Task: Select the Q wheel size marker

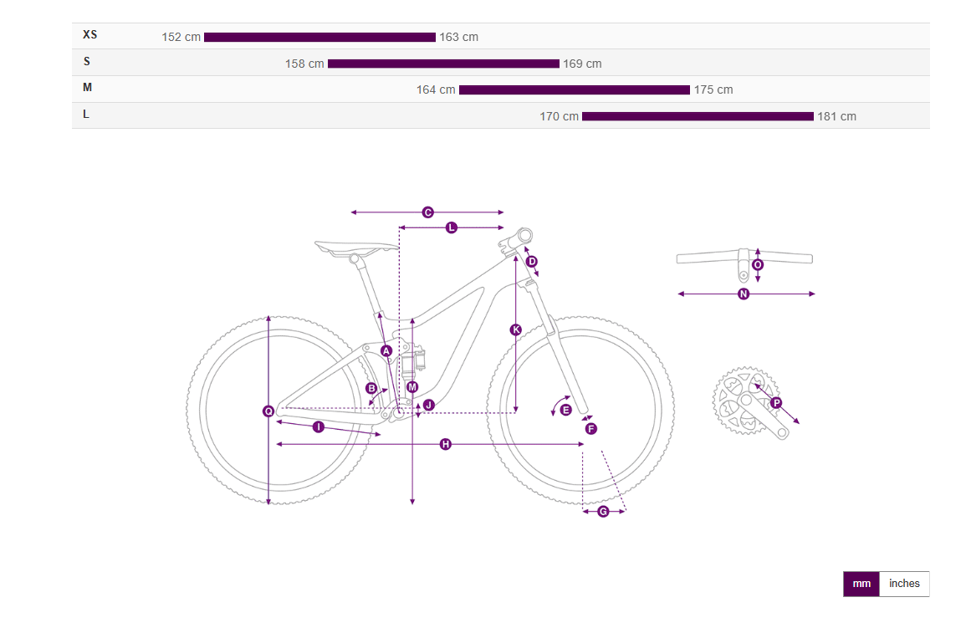Action: tap(268, 411)
